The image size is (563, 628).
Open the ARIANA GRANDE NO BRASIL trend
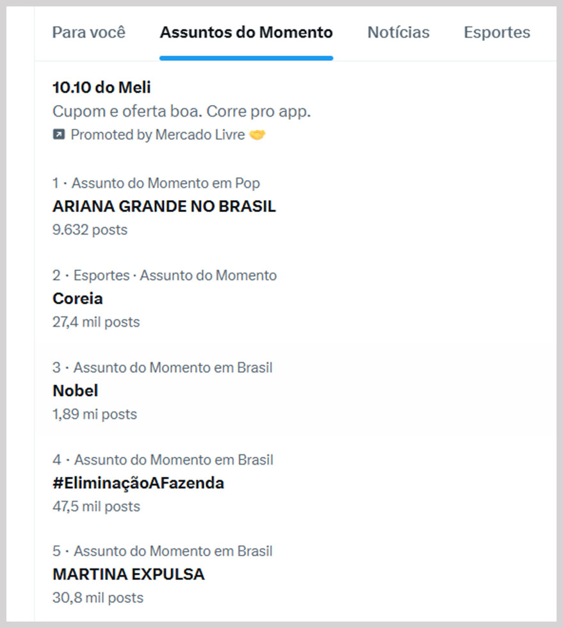[x=164, y=207]
